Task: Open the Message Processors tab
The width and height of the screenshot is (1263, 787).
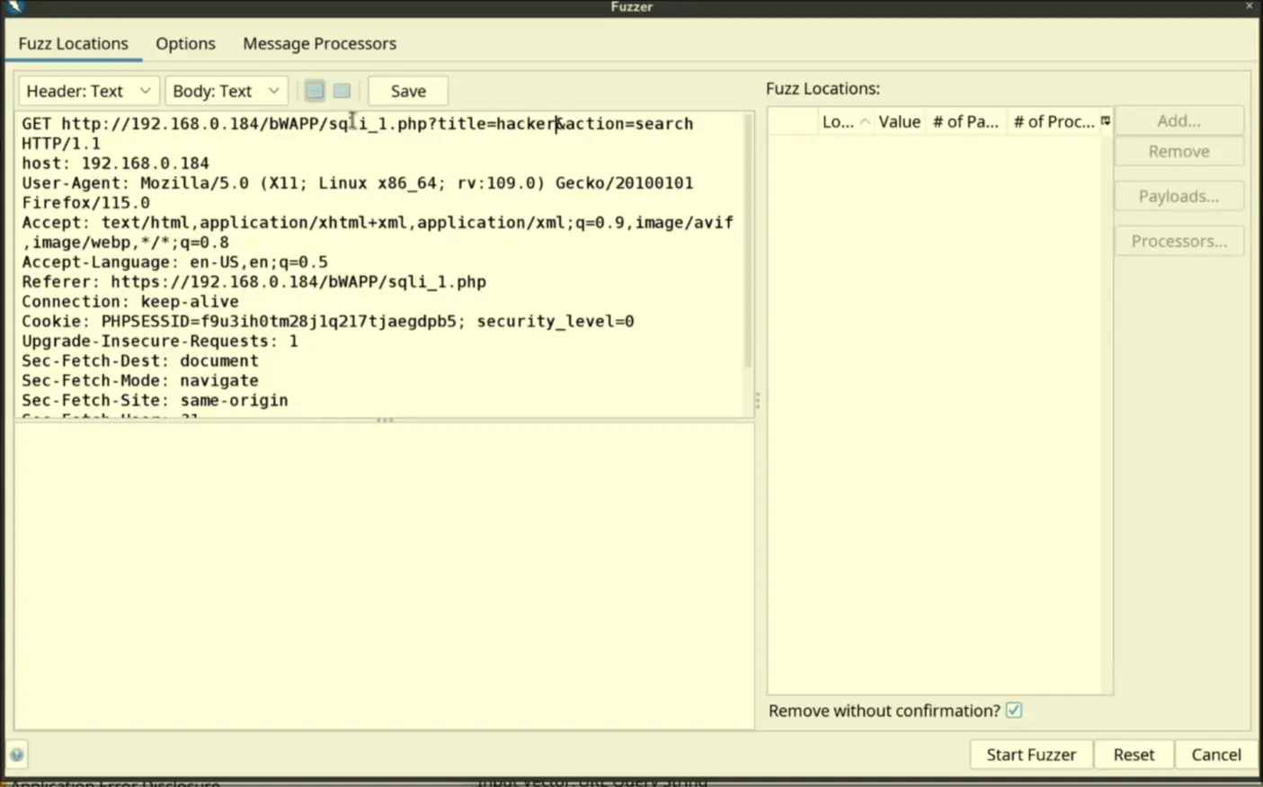Action: tap(319, 43)
